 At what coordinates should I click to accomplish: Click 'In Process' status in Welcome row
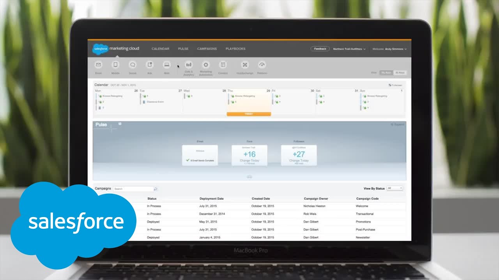pos(154,206)
